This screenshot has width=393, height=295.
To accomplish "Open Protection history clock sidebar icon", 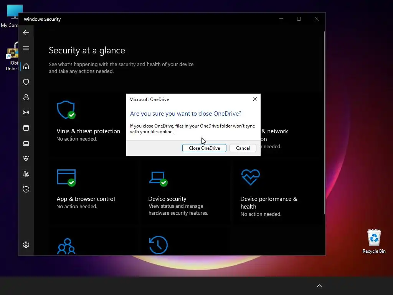I will 26,189.
